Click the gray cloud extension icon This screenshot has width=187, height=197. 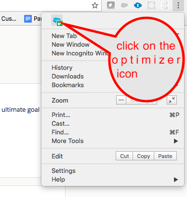click(124, 5)
